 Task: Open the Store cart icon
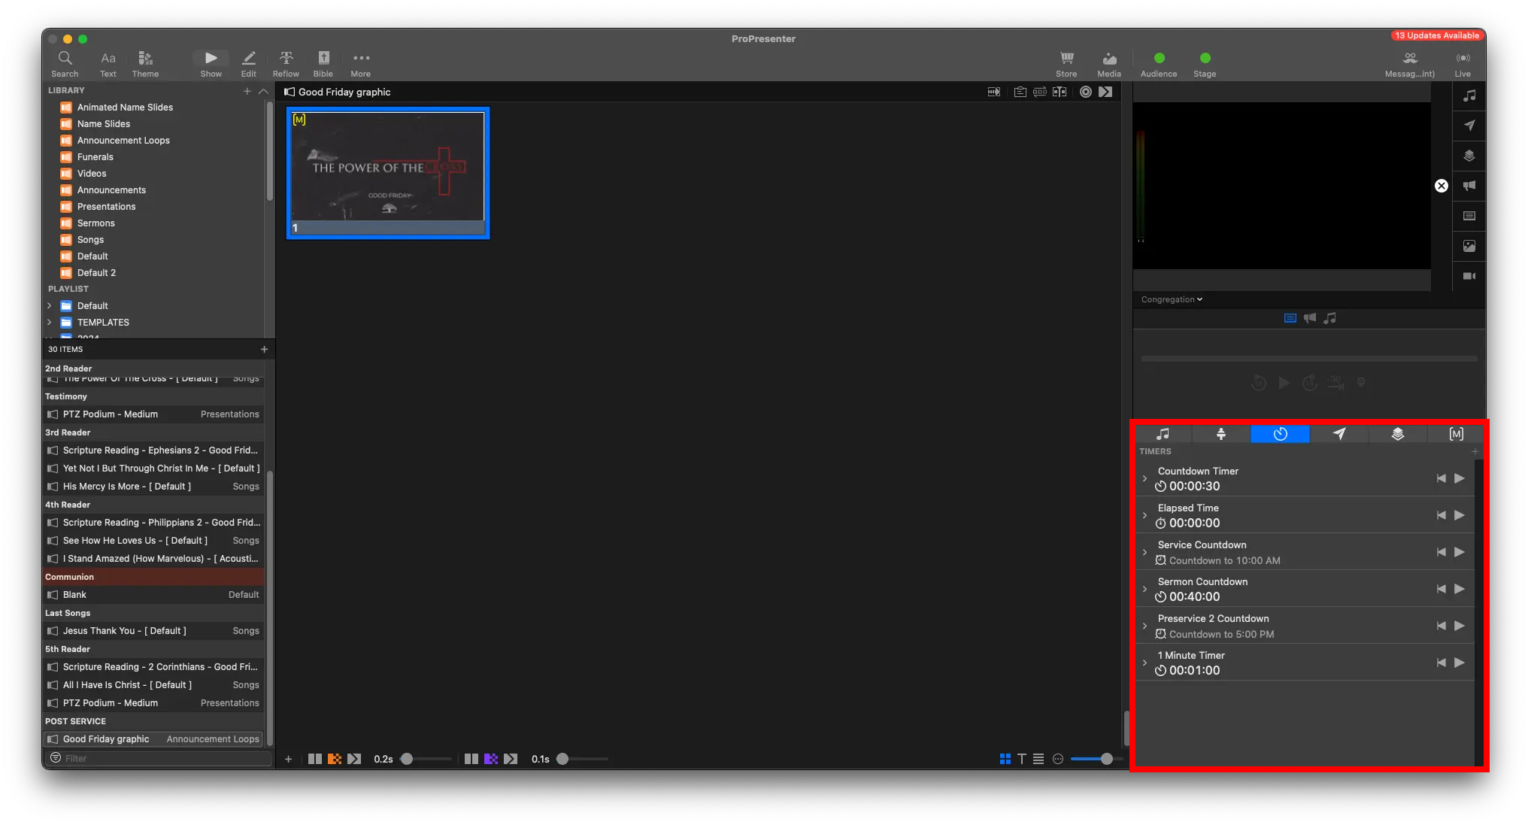coord(1066,59)
